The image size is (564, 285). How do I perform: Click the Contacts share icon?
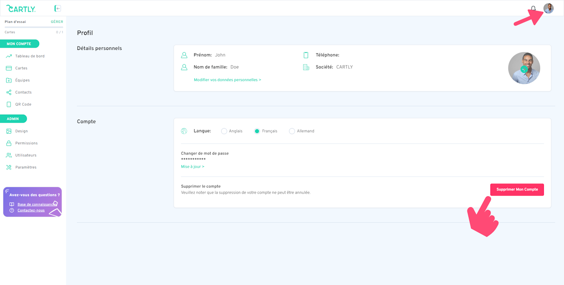9,92
